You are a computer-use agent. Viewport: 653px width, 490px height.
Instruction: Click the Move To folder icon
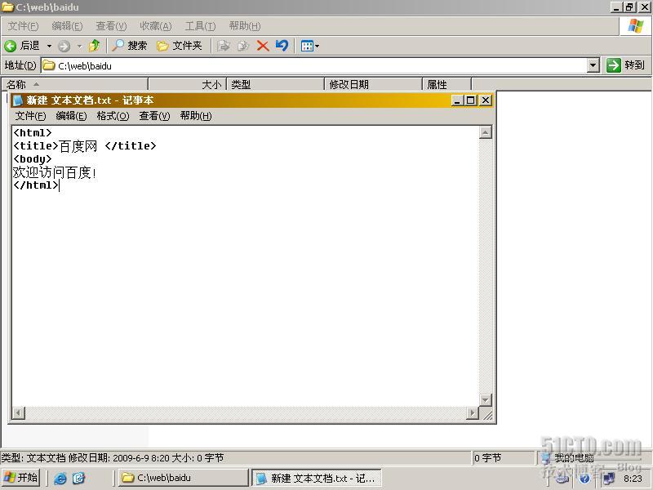[224, 46]
